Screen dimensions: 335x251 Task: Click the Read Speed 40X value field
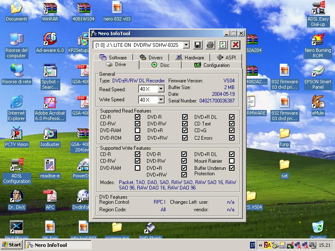(x=149, y=89)
